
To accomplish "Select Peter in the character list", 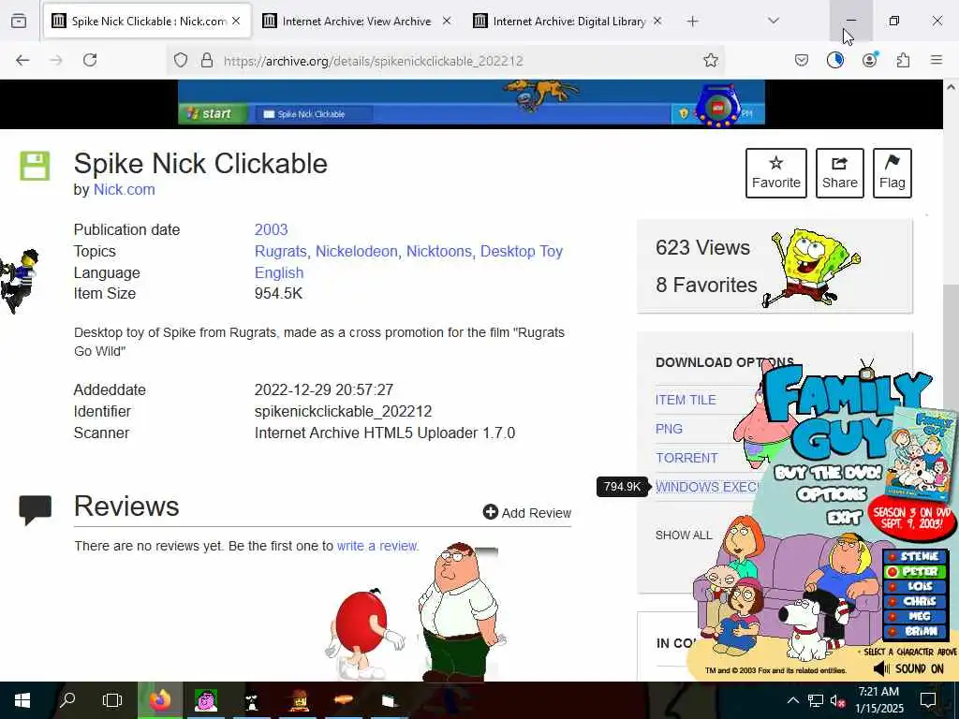I will click(914, 572).
